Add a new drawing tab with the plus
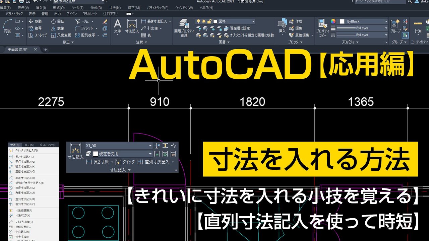Viewport: 429px width, 241px height. [x=46, y=50]
